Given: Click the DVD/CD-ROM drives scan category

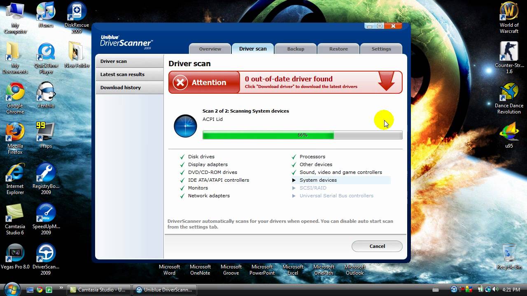Looking at the screenshot, I should tap(212, 172).
